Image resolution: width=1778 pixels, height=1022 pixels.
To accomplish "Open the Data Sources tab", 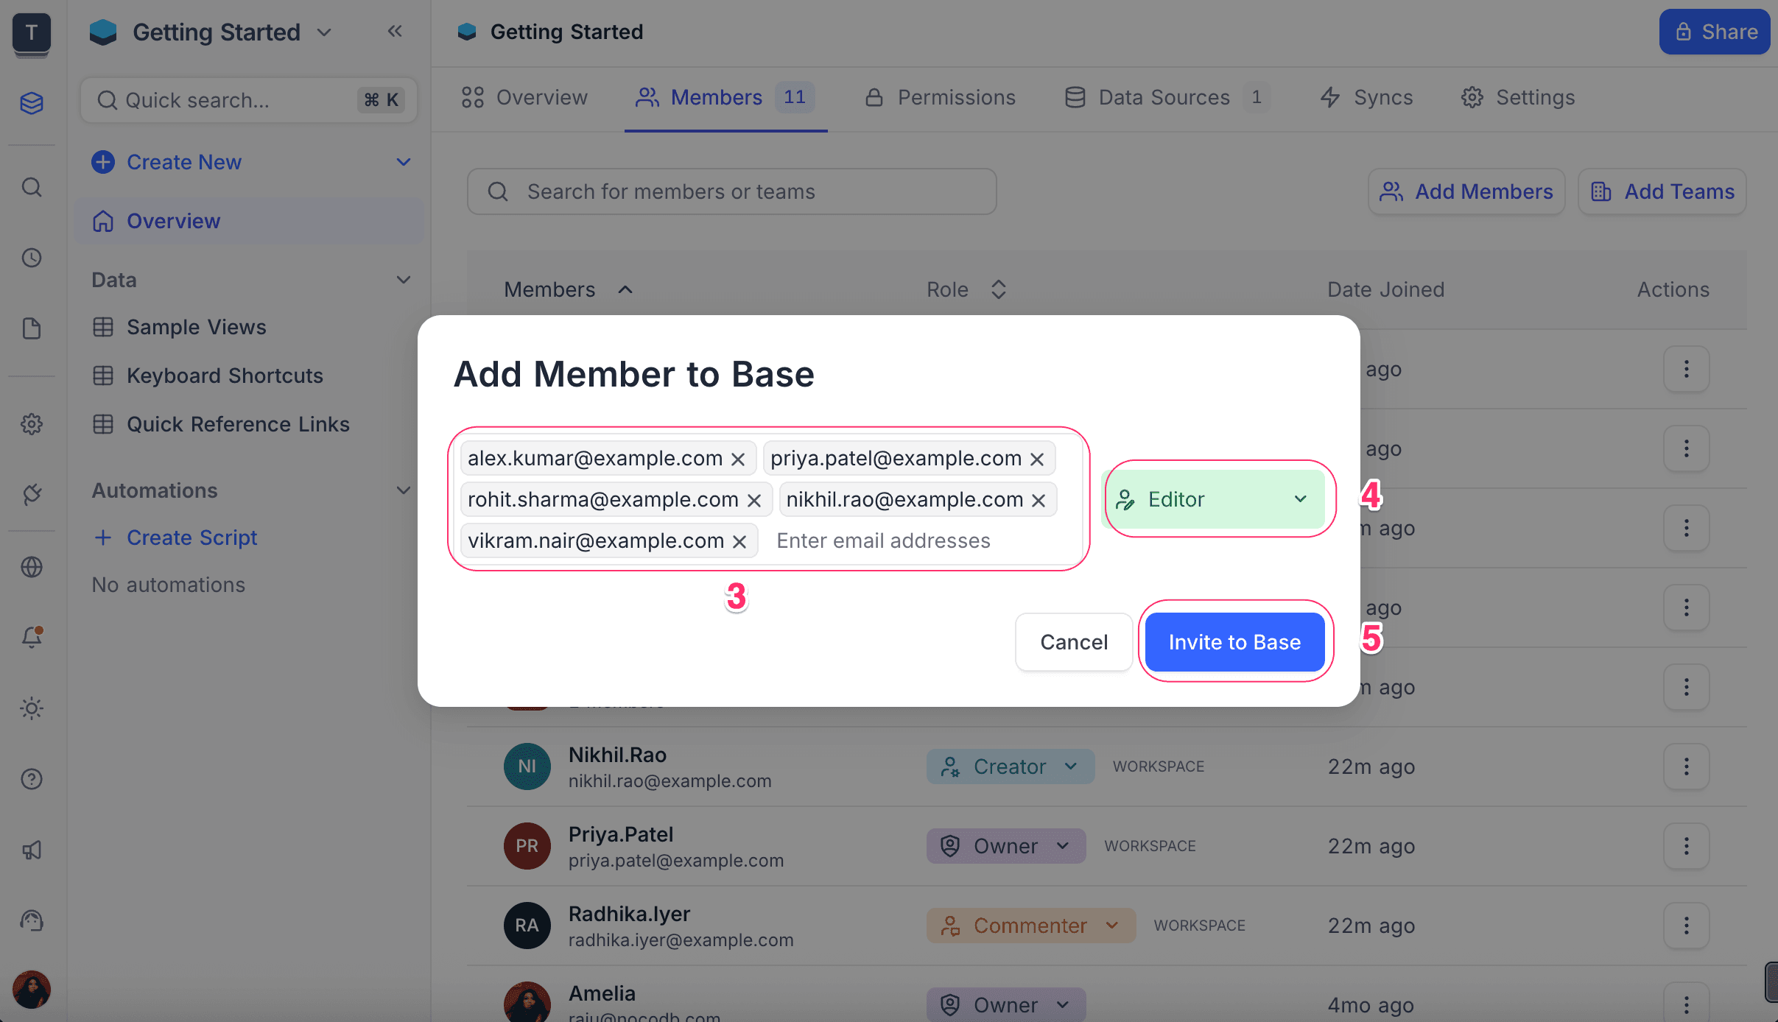I will 1164,97.
